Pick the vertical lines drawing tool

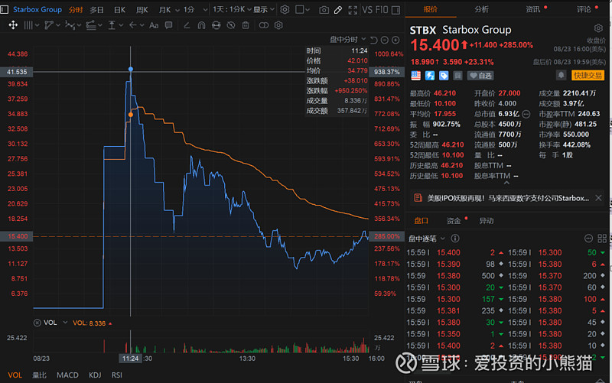point(28,25)
